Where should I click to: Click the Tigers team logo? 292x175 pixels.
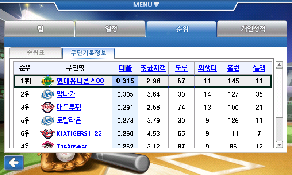pyautogui.click(x=47, y=133)
